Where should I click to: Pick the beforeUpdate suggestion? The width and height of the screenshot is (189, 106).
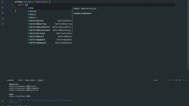(x=50, y=40)
